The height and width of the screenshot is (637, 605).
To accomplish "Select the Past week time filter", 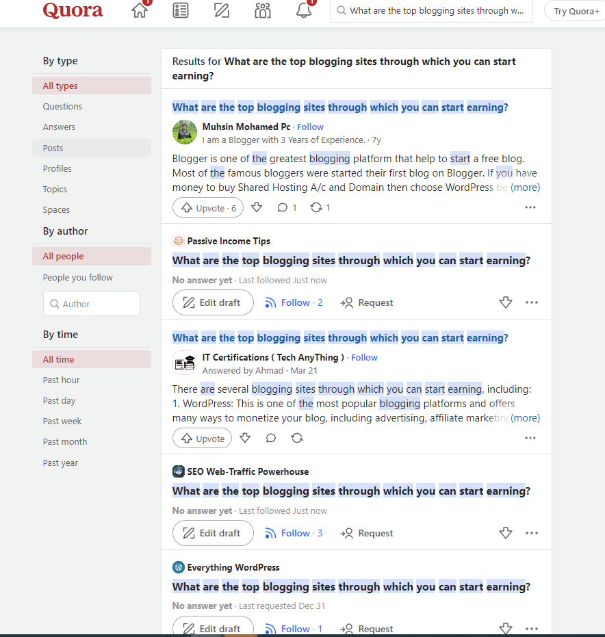I will click(x=92, y=421).
